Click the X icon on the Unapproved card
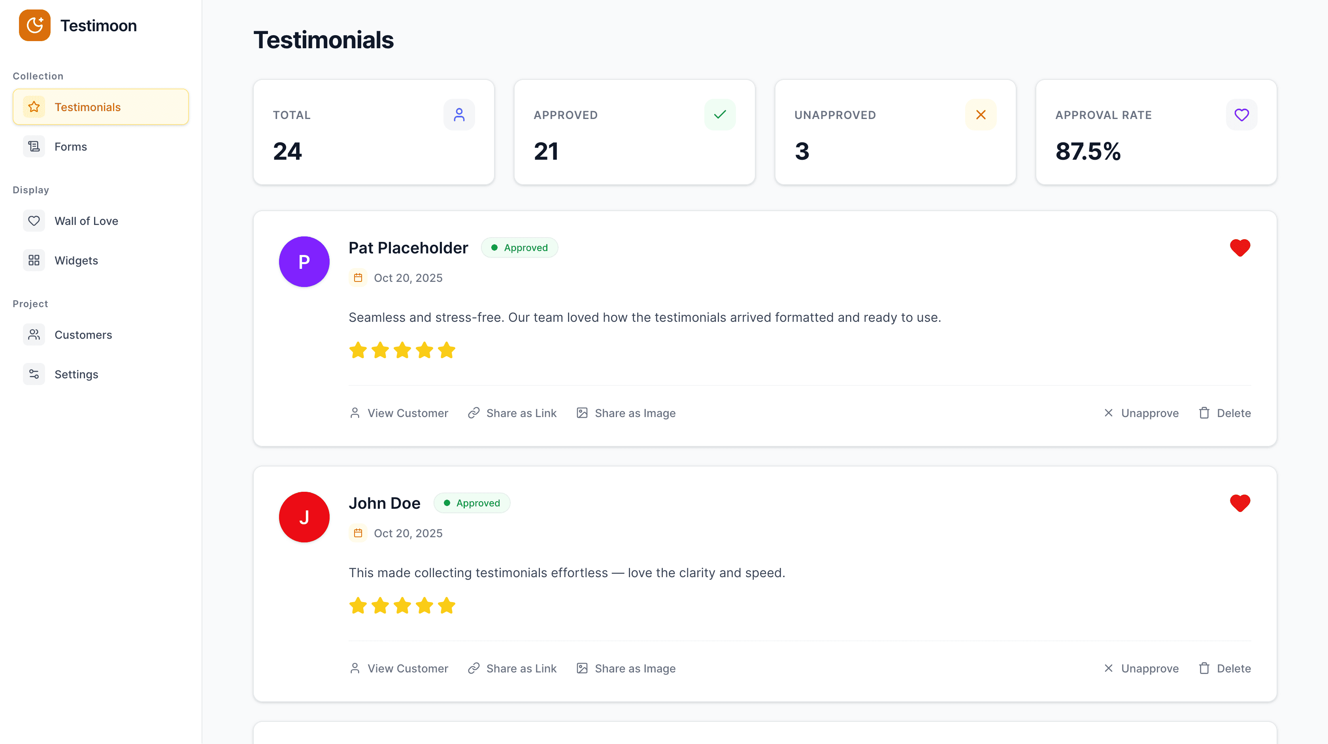The width and height of the screenshot is (1328, 744). point(981,115)
